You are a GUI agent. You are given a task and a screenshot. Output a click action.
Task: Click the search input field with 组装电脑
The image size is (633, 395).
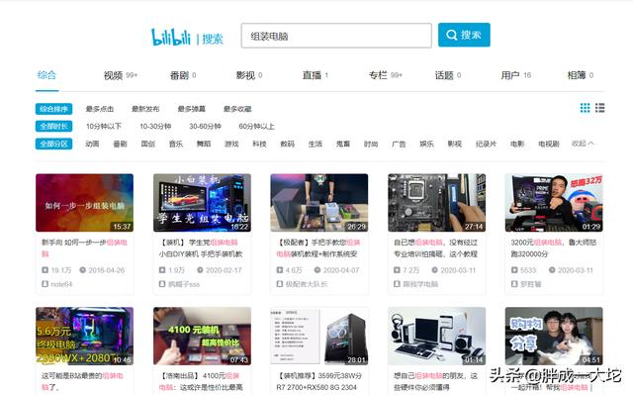[x=336, y=36]
